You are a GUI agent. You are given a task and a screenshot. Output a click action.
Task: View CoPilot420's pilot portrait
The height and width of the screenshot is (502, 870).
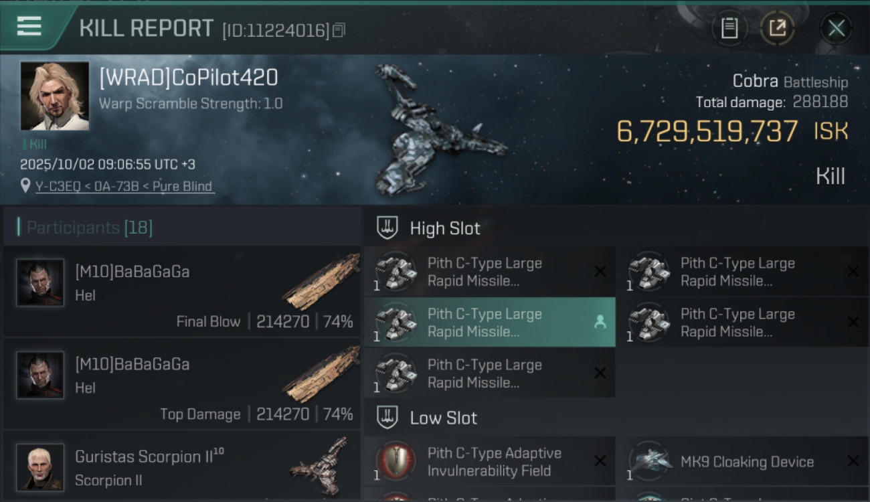click(x=55, y=96)
